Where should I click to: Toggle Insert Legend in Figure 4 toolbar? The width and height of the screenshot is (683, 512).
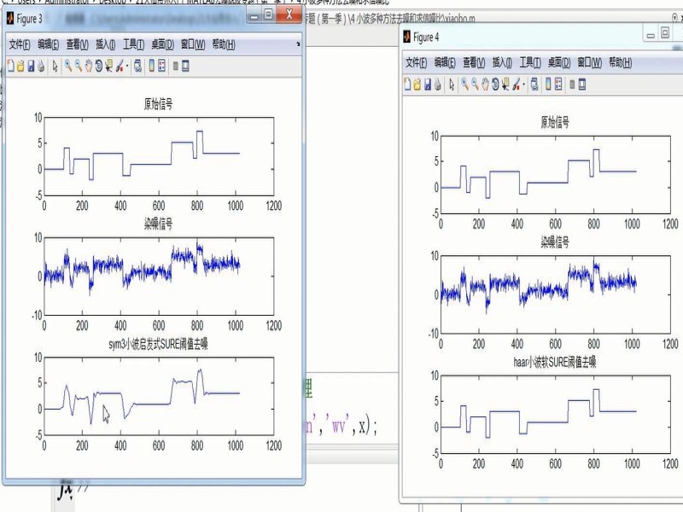(x=558, y=84)
